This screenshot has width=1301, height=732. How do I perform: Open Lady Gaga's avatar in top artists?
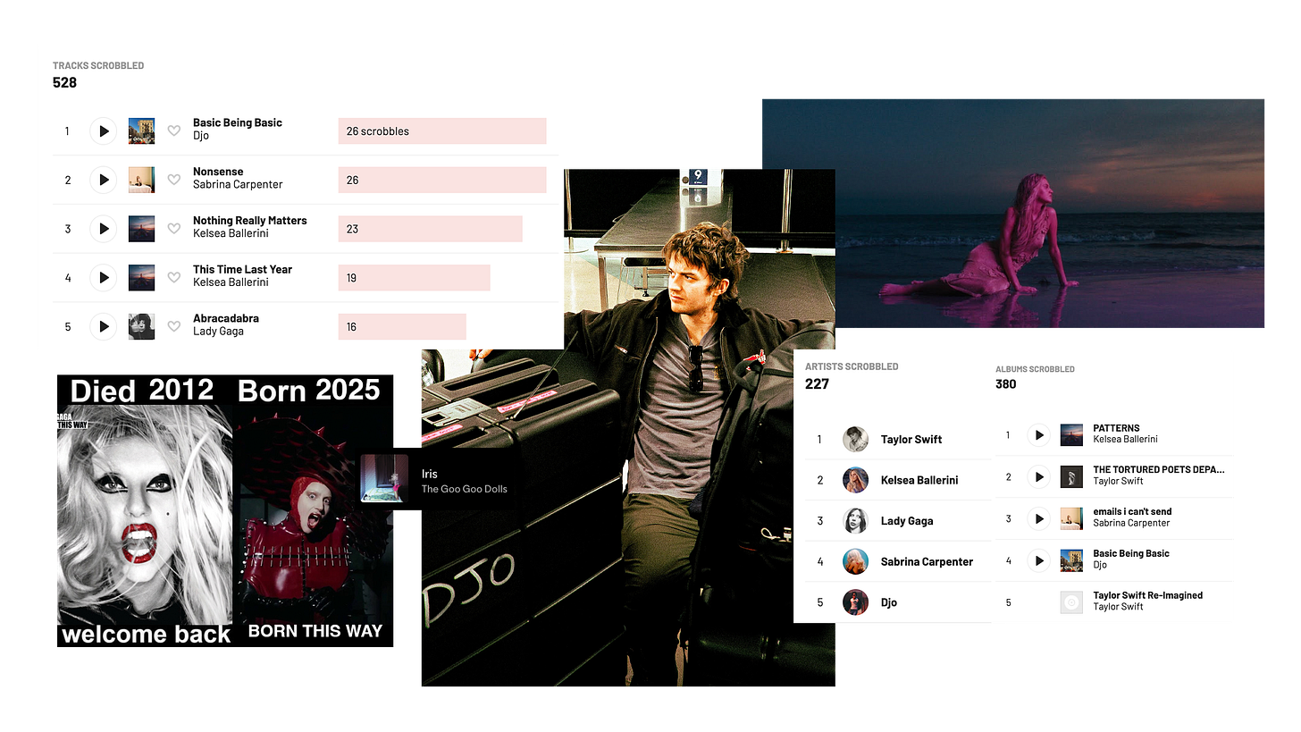[855, 520]
